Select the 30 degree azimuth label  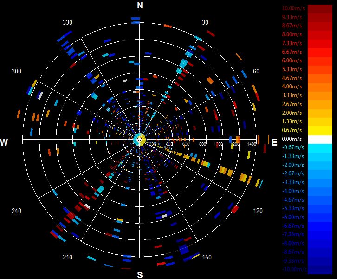(205, 22)
